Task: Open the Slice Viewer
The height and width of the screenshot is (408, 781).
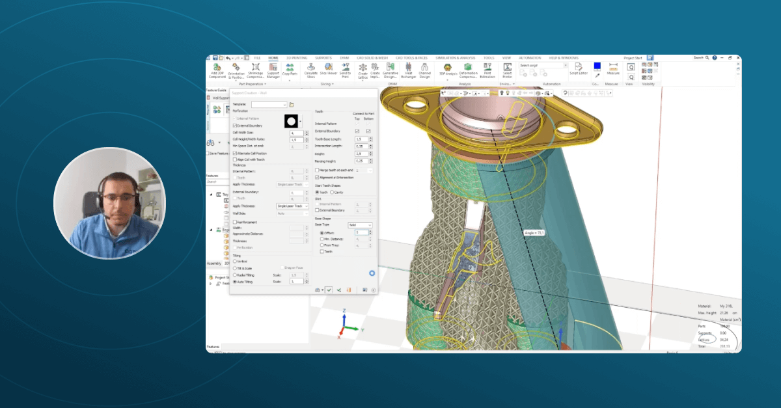Action: click(x=329, y=67)
